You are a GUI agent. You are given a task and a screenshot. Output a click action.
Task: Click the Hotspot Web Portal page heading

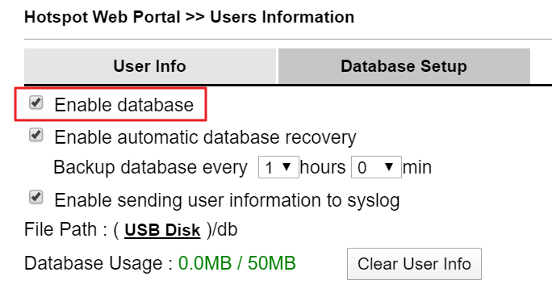point(190,17)
